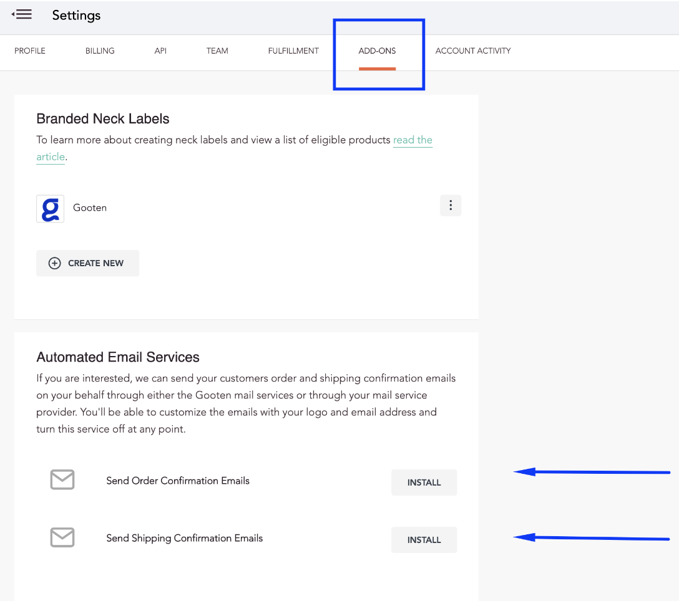Click the order confirmation envelope icon

coord(62,479)
